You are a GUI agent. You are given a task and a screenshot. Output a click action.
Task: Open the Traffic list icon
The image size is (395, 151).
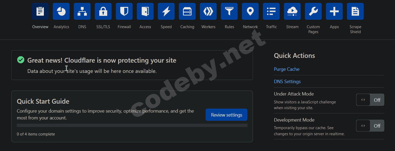271,11
